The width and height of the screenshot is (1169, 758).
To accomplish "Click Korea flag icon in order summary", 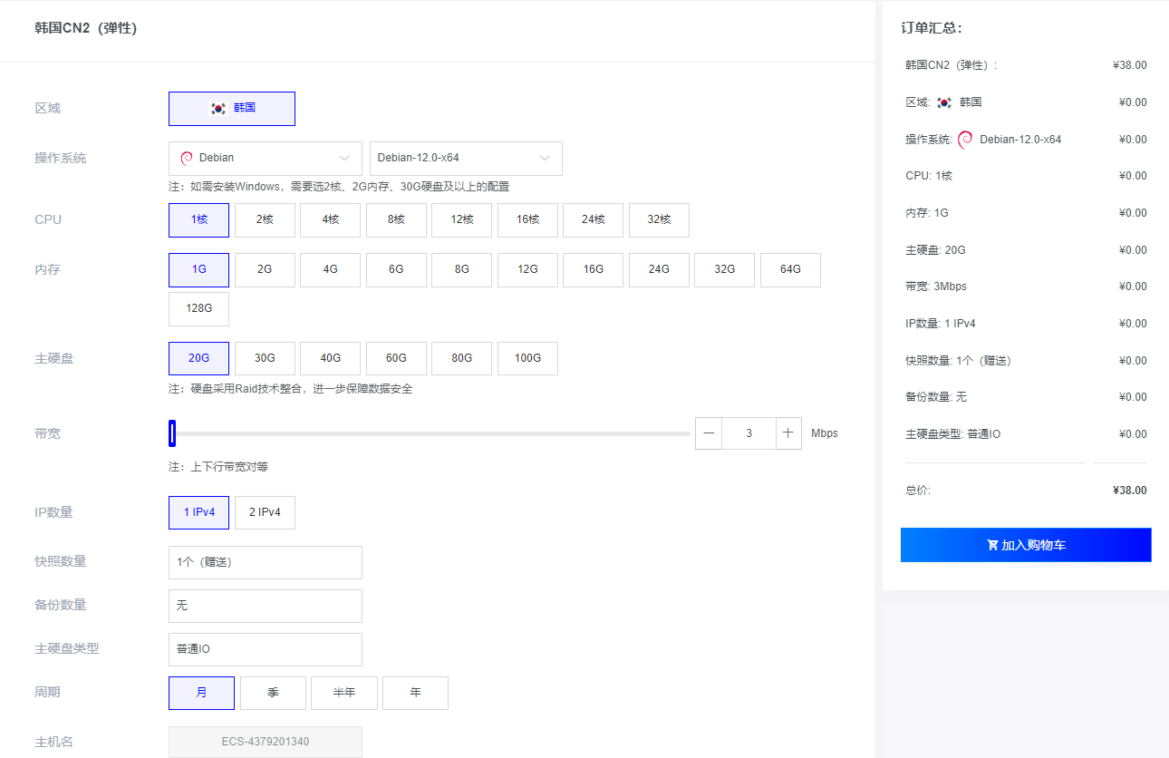I will (x=945, y=102).
